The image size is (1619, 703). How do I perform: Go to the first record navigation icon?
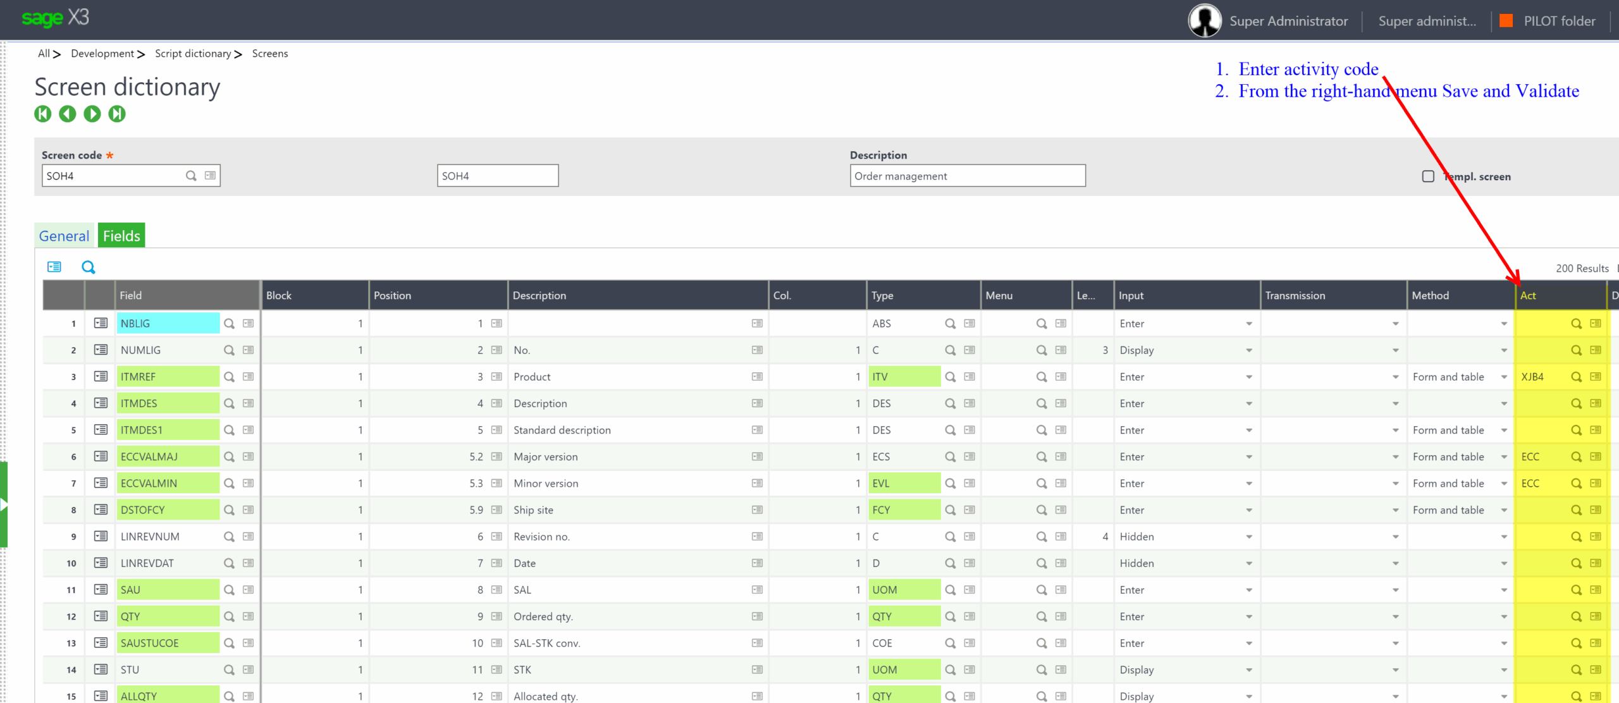pos(42,114)
